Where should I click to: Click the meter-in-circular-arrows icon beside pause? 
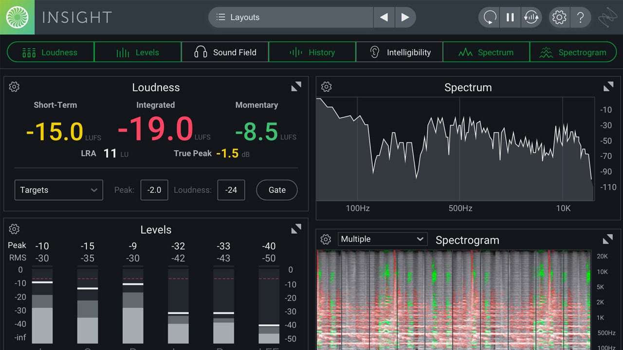coord(531,17)
